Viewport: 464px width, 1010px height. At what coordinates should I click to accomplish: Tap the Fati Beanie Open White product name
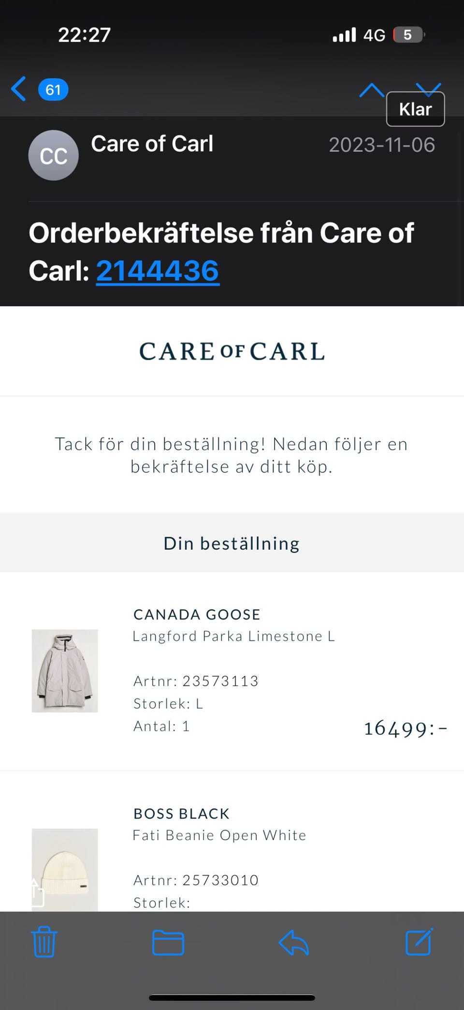click(219, 835)
